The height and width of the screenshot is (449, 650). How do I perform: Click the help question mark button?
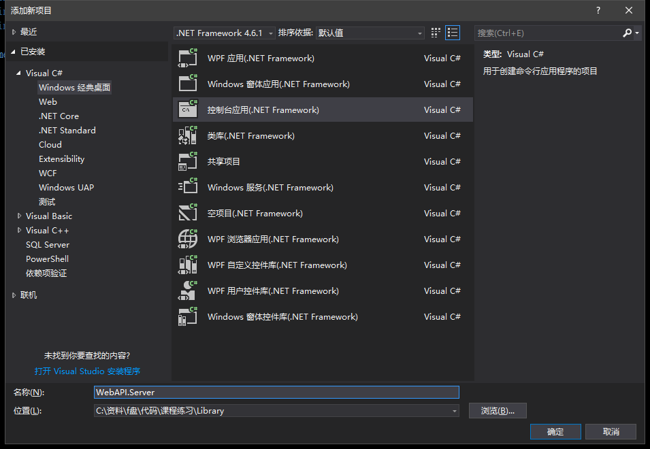tap(598, 10)
